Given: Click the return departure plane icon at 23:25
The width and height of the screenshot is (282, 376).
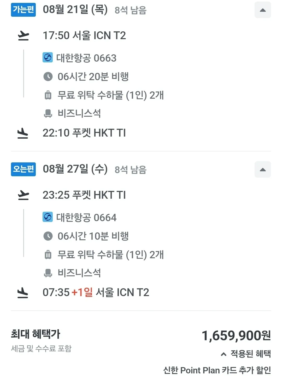Looking at the screenshot, I should (x=23, y=195).
